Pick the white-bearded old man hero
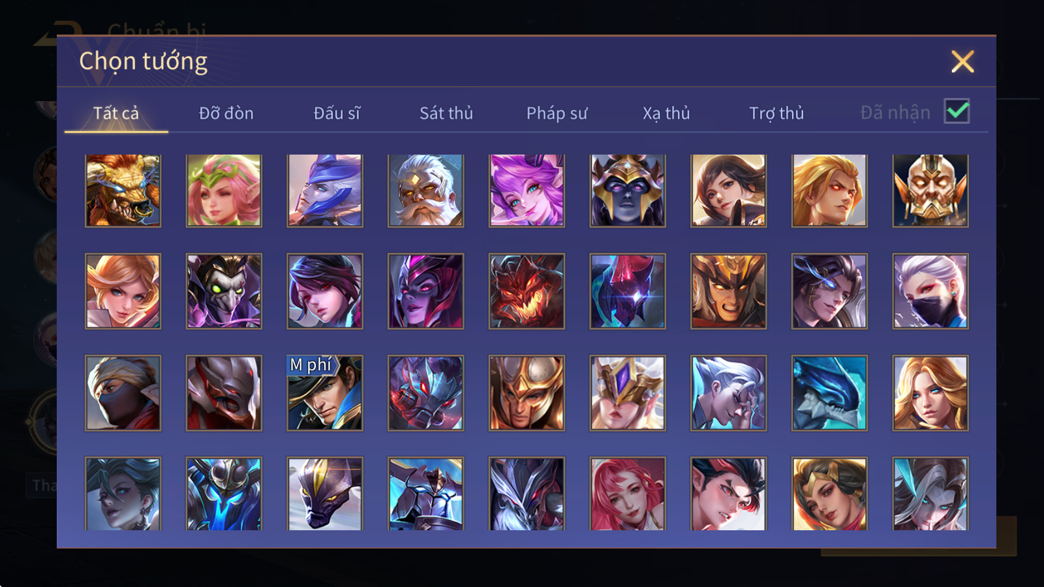Screen dimensions: 1044x587 click(x=425, y=190)
